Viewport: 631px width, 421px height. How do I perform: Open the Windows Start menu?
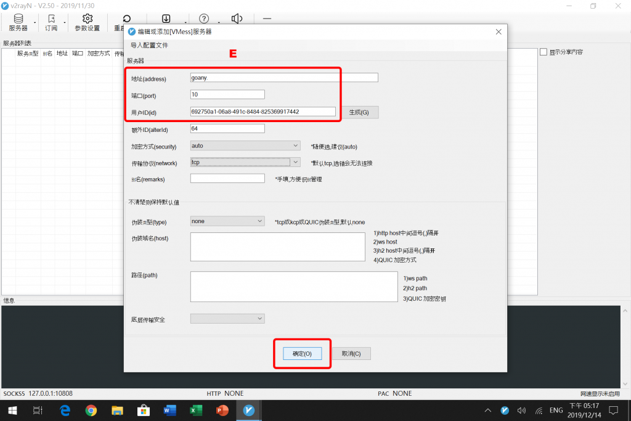(12, 411)
